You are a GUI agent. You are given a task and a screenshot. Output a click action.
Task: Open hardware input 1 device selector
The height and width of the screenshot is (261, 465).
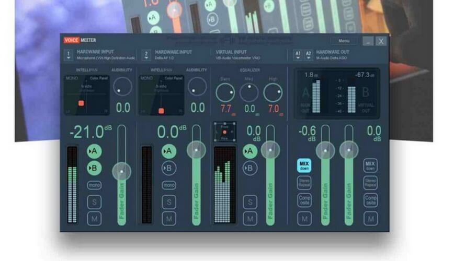(x=69, y=55)
